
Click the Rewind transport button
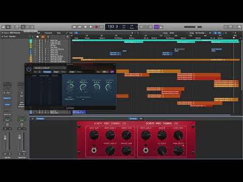(74, 27)
